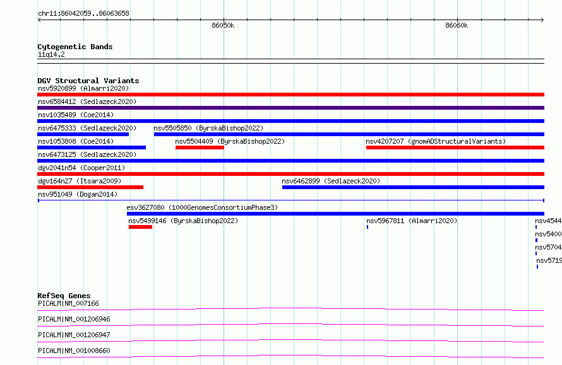Click the left arrowhead of the ruler

click(x=39, y=20)
